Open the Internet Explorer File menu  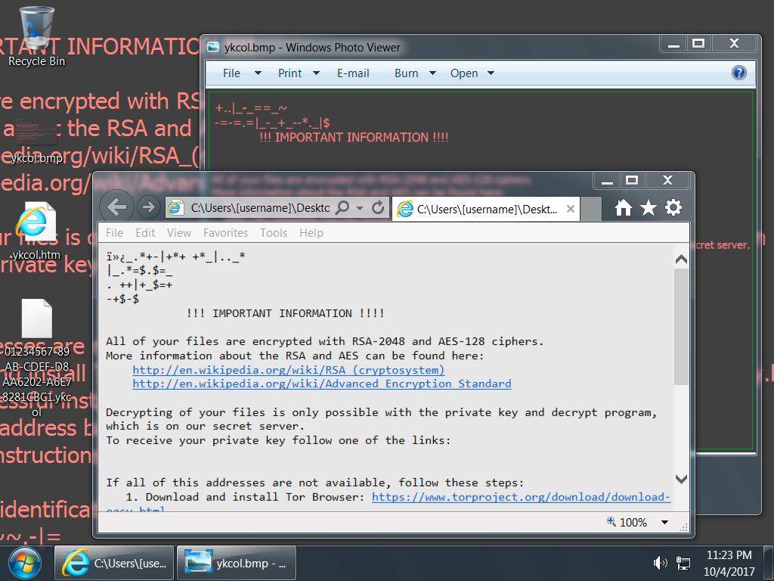click(x=115, y=233)
